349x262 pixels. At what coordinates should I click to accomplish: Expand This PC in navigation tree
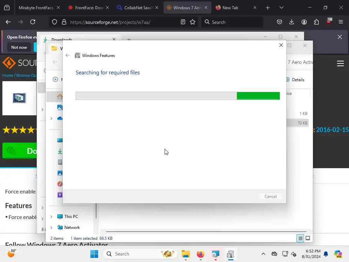click(51, 217)
